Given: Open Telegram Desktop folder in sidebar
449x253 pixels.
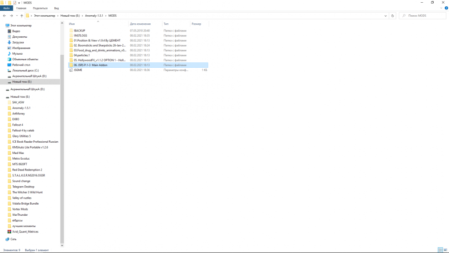Looking at the screenshot, I should point(23,187).
